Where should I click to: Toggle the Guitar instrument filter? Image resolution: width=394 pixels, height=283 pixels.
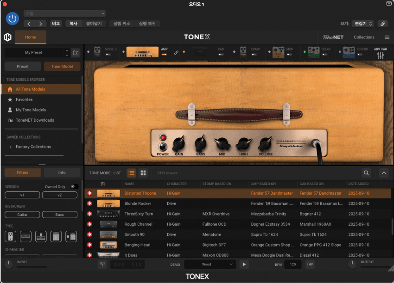pyautogui.click(x=22, y=215)
